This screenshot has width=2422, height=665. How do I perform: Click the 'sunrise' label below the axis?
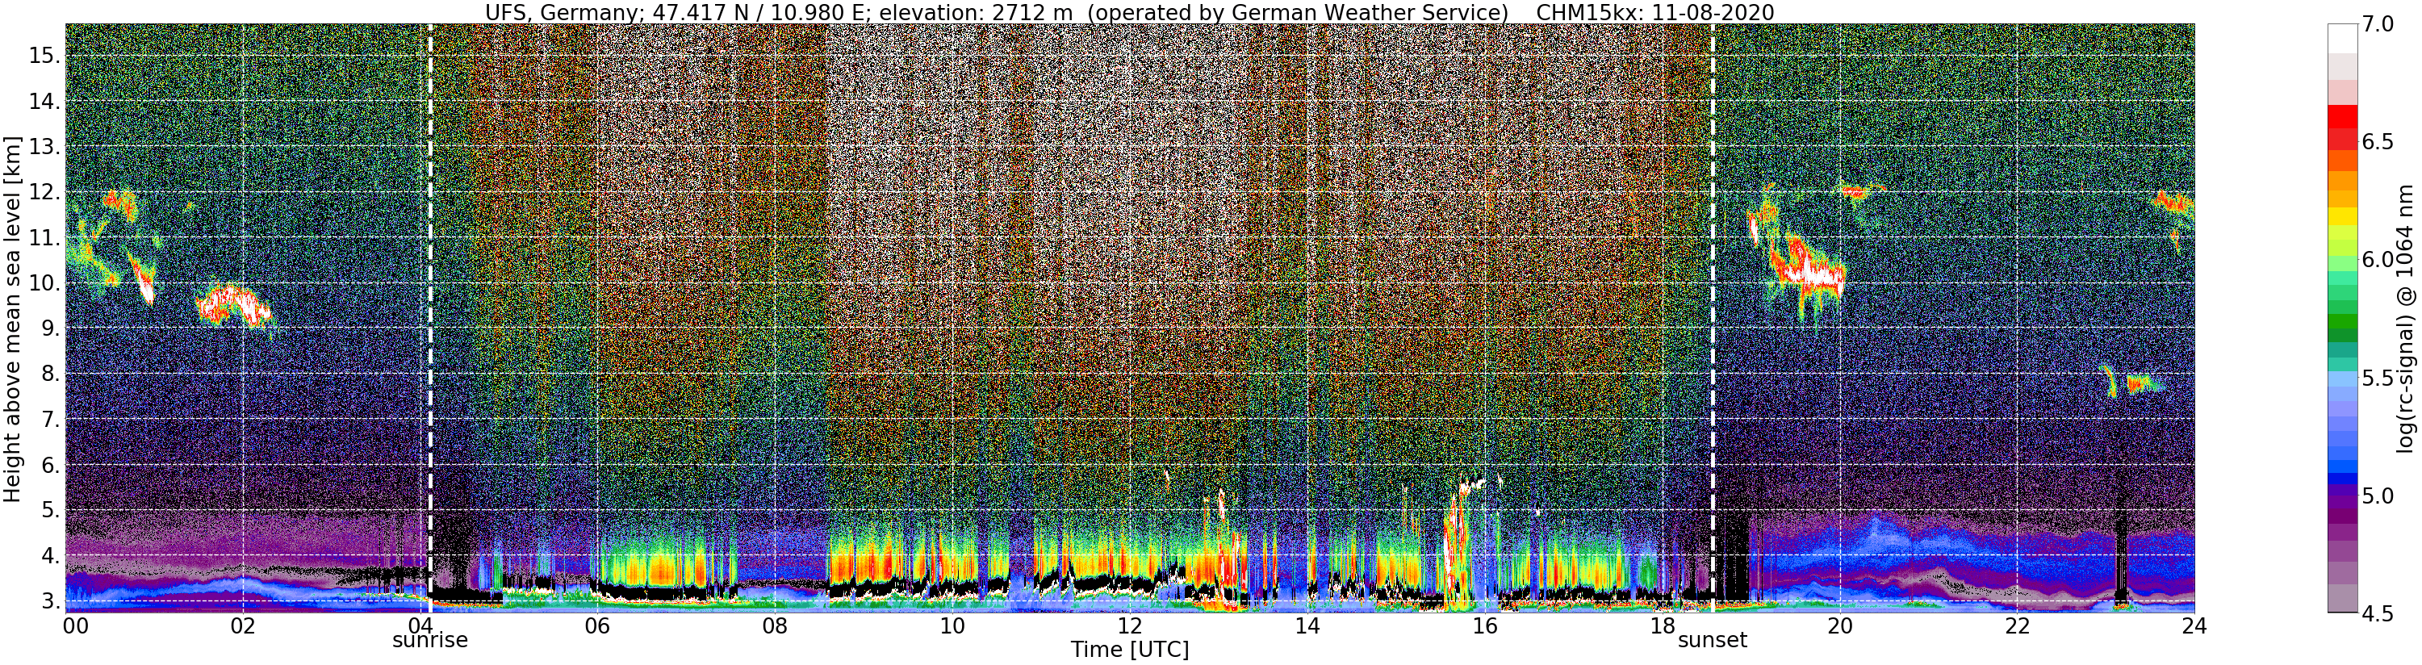tap(429, 641)
